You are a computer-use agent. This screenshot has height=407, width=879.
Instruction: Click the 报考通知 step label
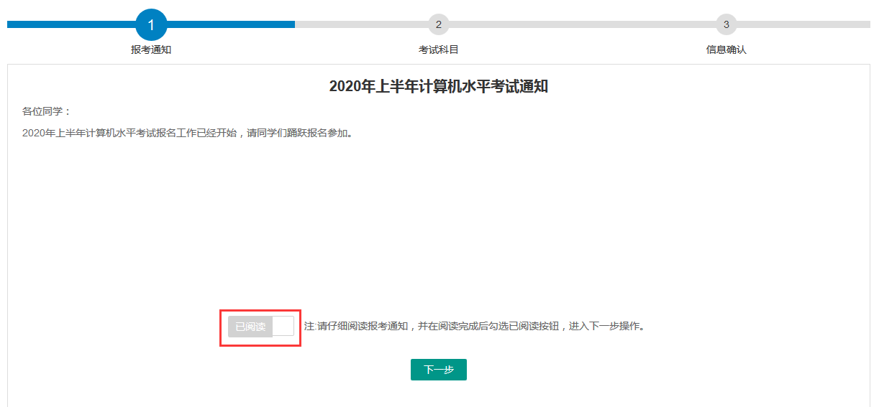151,50
